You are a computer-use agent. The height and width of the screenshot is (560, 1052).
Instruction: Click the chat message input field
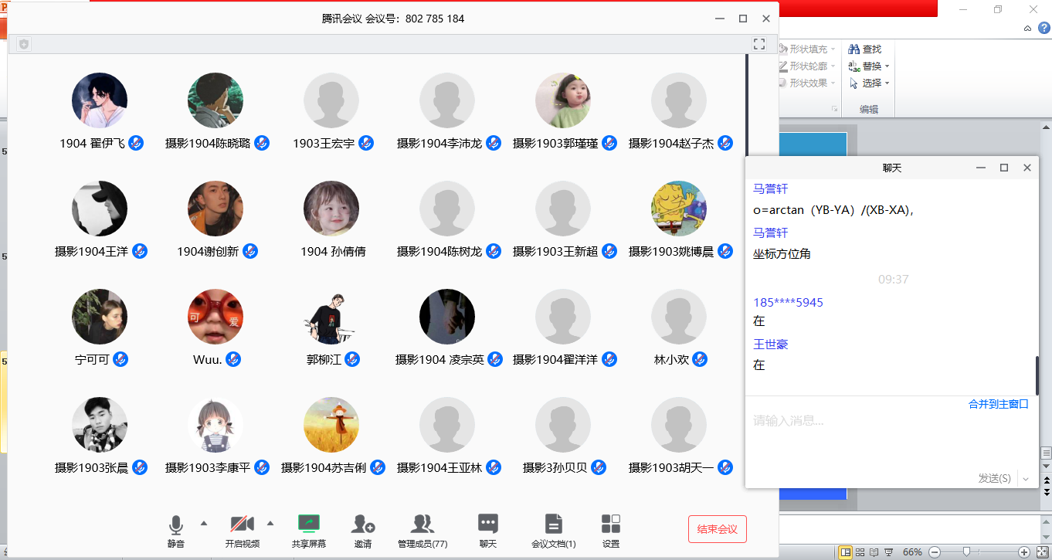888,433
